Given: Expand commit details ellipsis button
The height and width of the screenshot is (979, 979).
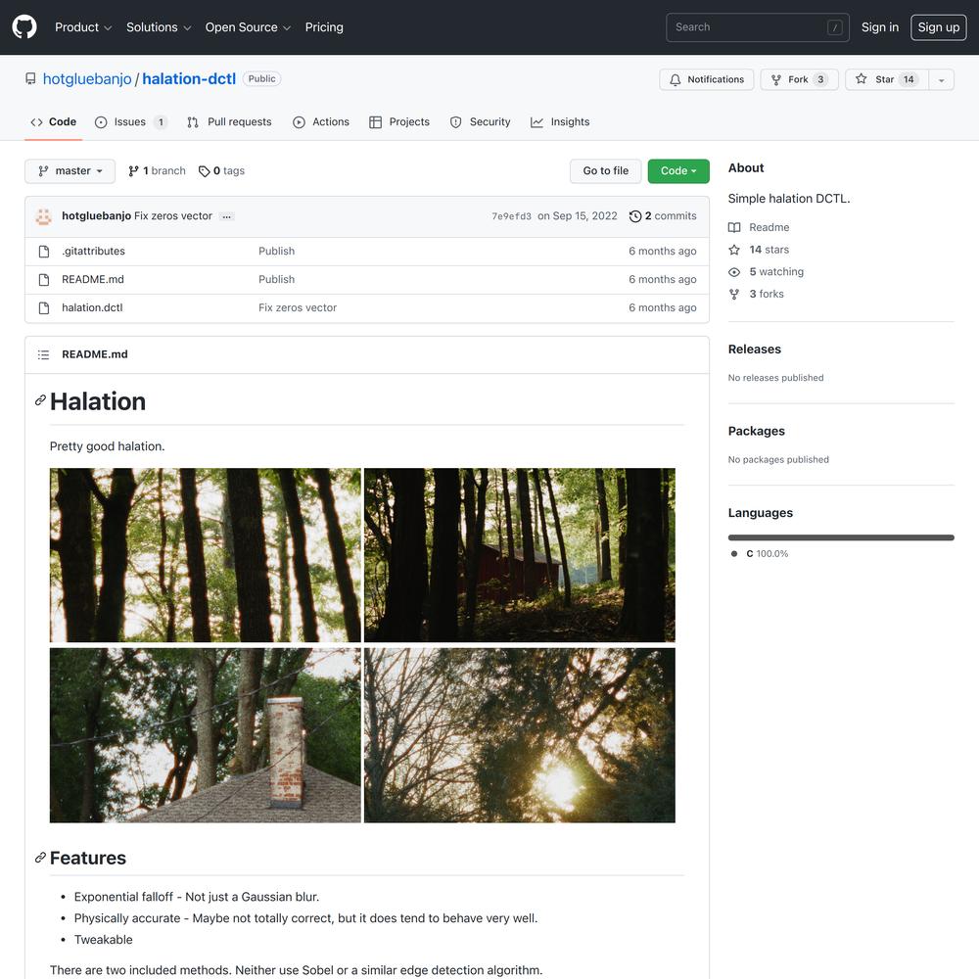Looking at the screenshot, I should click(227, 216).
